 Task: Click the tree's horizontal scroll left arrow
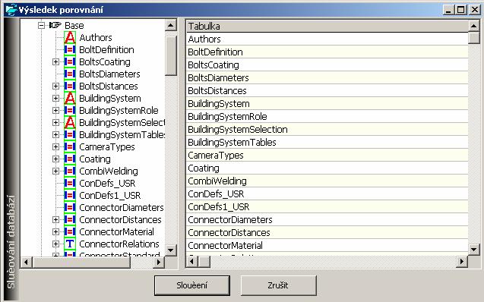[x=27, y=263]
